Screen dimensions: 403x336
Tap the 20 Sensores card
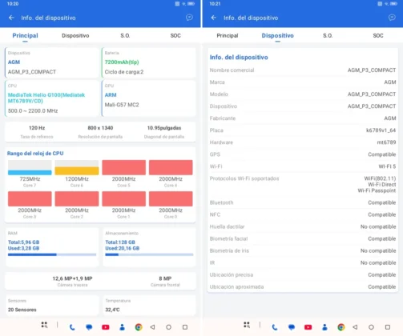tap(52, 306)
